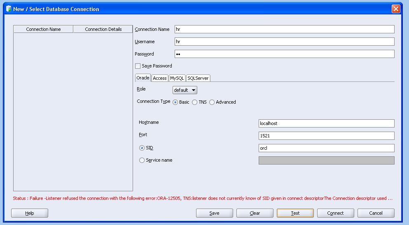Image resolution: width=409 pixels, height=225 pixels.
Task: Click the Test button
Action: 295,213
